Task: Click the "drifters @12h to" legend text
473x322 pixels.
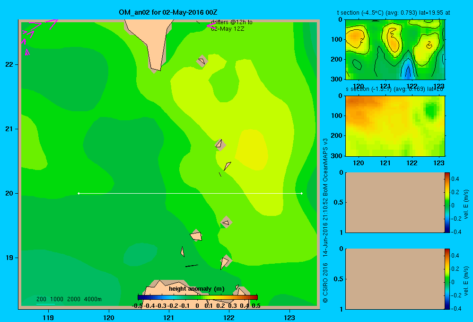Action: (232, 22)
